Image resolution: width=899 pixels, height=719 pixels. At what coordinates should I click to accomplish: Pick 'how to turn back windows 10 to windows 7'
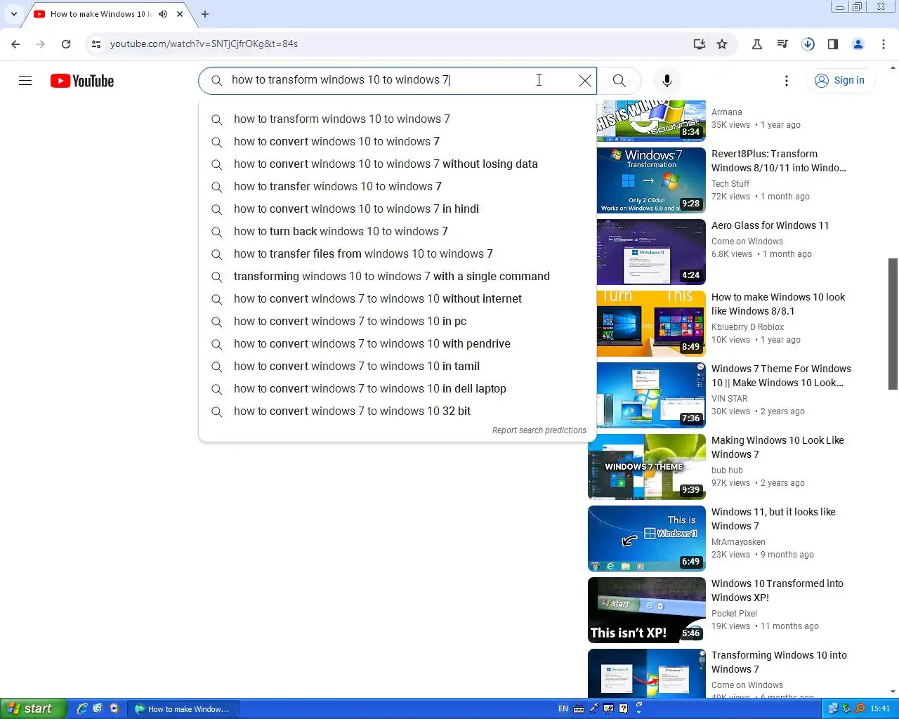coord(398,232)
